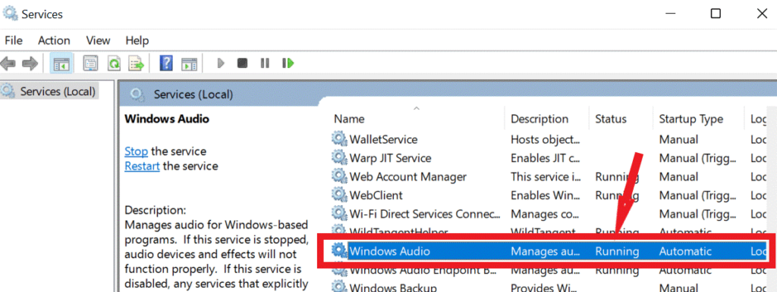This screenshot has height=292, width=777.
Task: Select Wi-Fi Direct Services Connec... name
Action: click(425, 214)
